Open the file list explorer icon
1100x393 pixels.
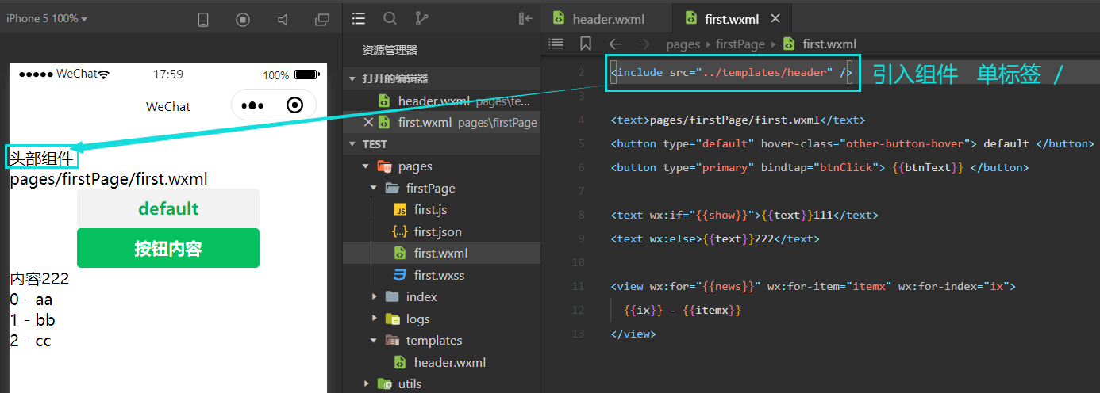(x=359, y=18)
